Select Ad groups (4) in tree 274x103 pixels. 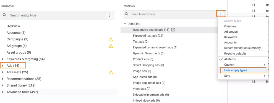coord(17,46)
